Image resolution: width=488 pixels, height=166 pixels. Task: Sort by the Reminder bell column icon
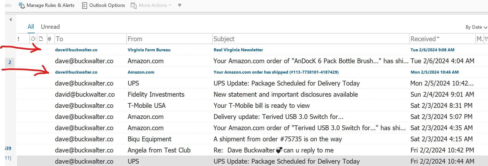33,39
